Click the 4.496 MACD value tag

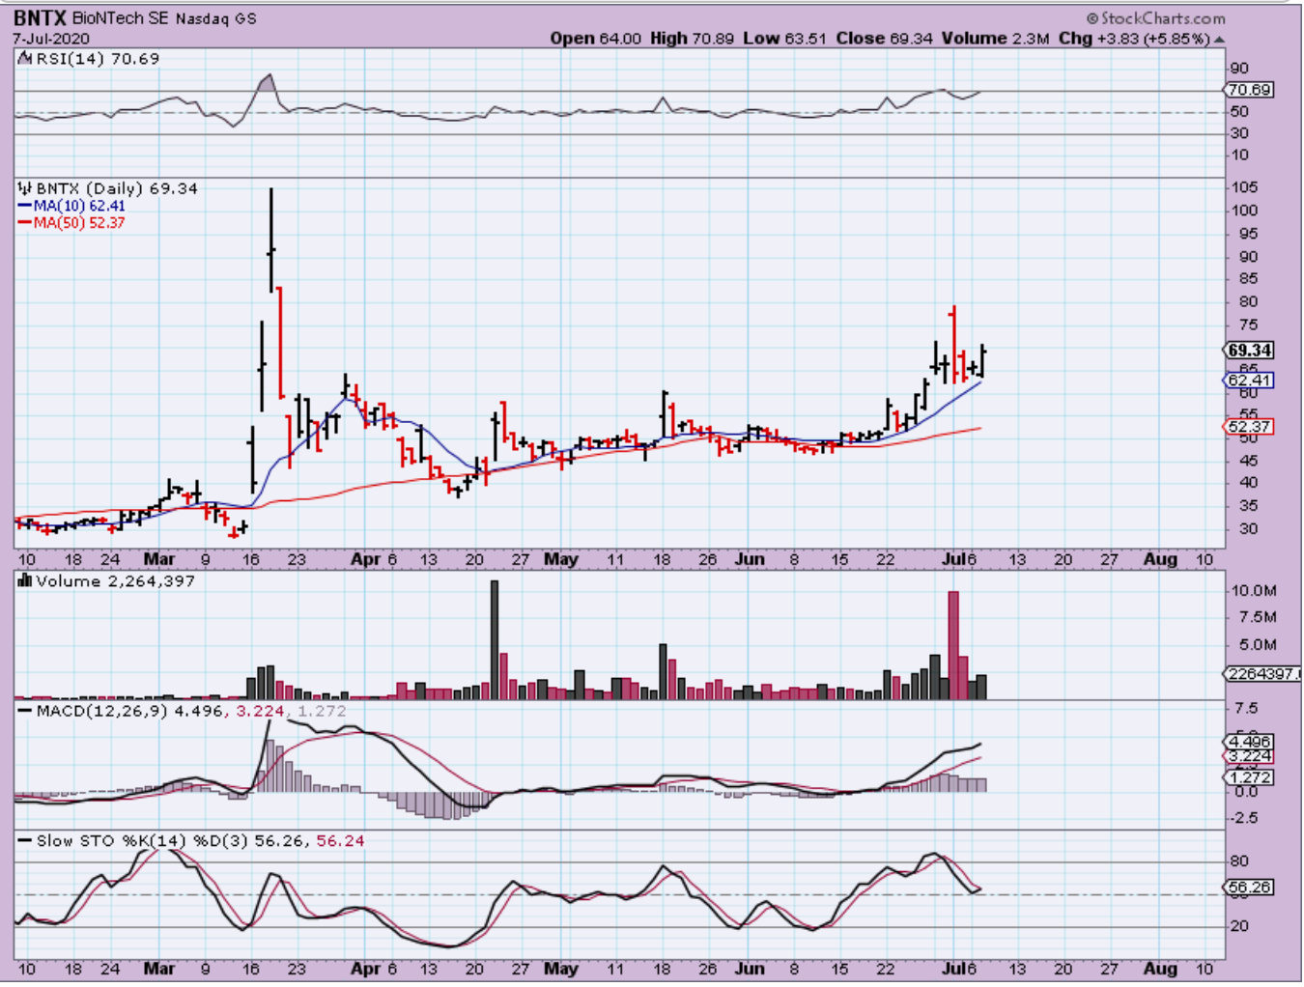(1248, 743)
